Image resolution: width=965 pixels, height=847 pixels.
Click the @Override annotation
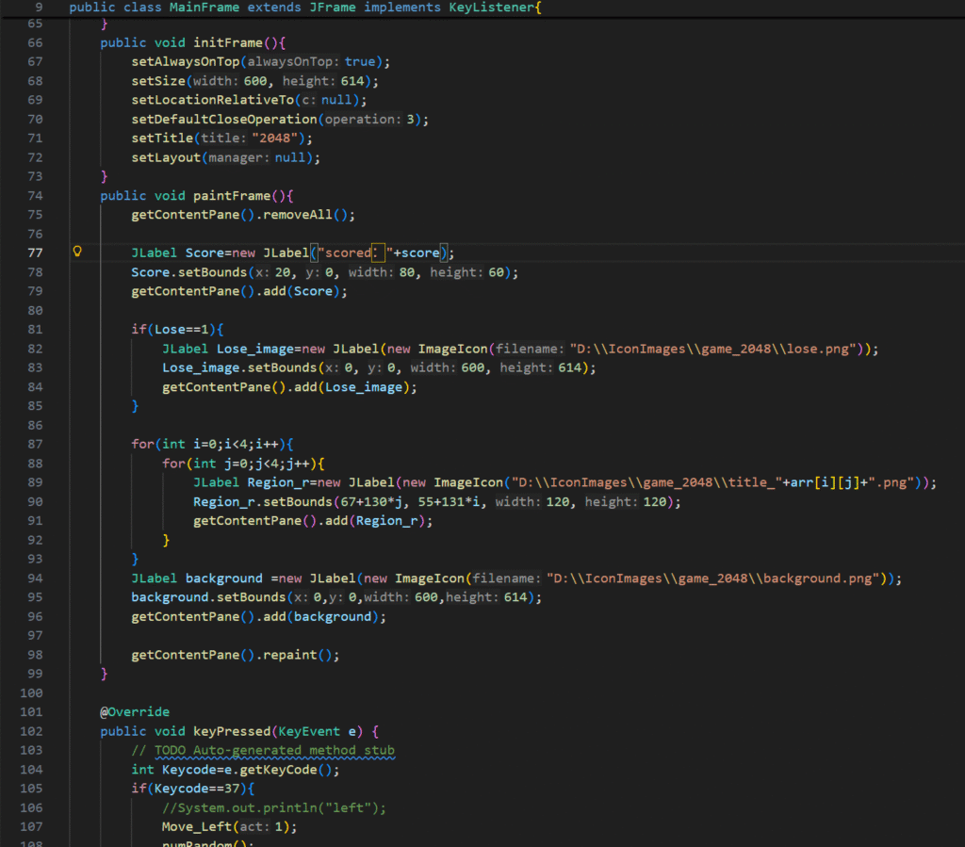[135, 711]
